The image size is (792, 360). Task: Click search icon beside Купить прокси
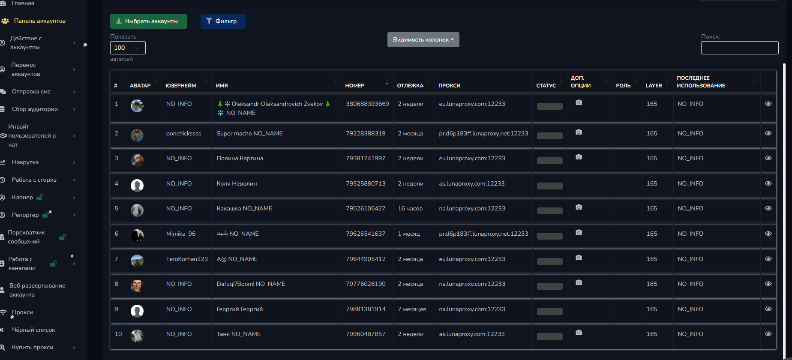point(2,347)
